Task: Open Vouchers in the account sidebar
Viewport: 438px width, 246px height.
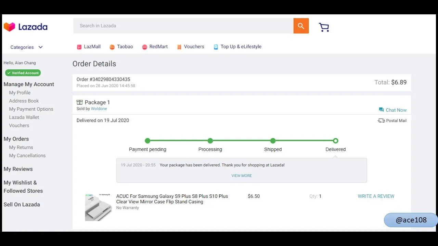Action: [x=19, y=125]
